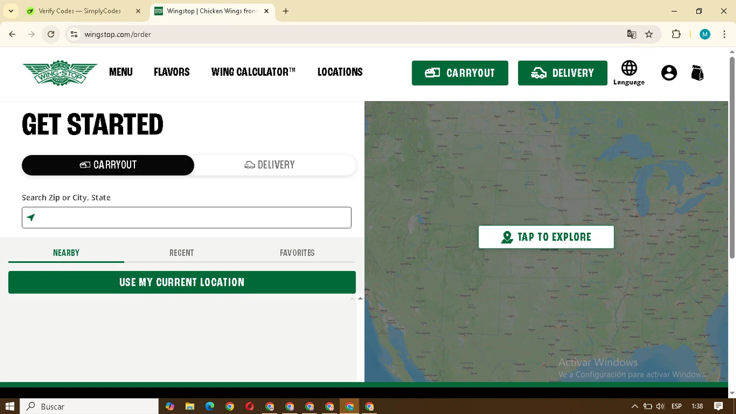Switch to the Recent tab
The image size is (736, 414).
(182, 253)
